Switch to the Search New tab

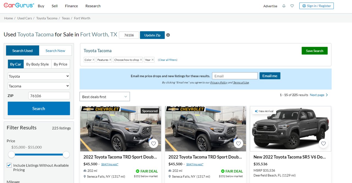pyautogui.click(x=55, y=51)
